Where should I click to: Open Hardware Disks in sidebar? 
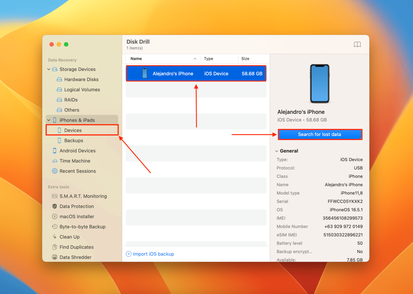(x=81, y=80)
